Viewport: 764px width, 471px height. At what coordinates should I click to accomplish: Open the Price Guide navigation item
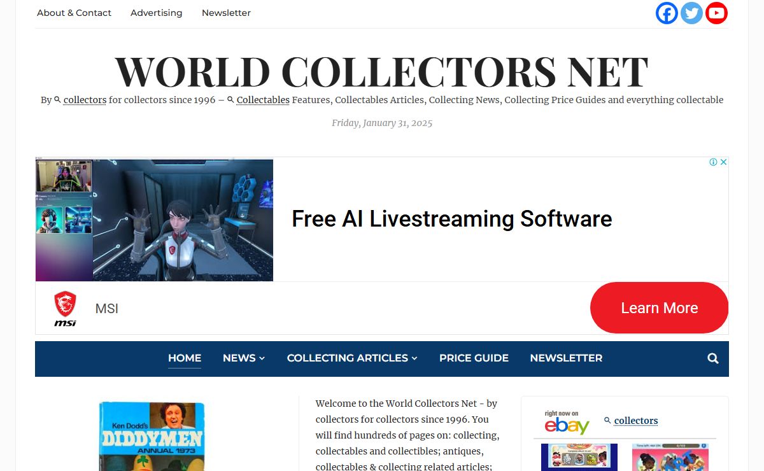pyautogui.click(x=474, y=358)
